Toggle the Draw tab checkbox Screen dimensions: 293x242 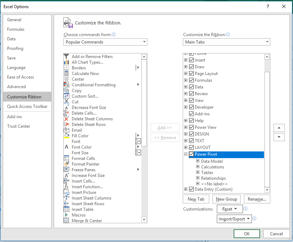click(191, 67)
